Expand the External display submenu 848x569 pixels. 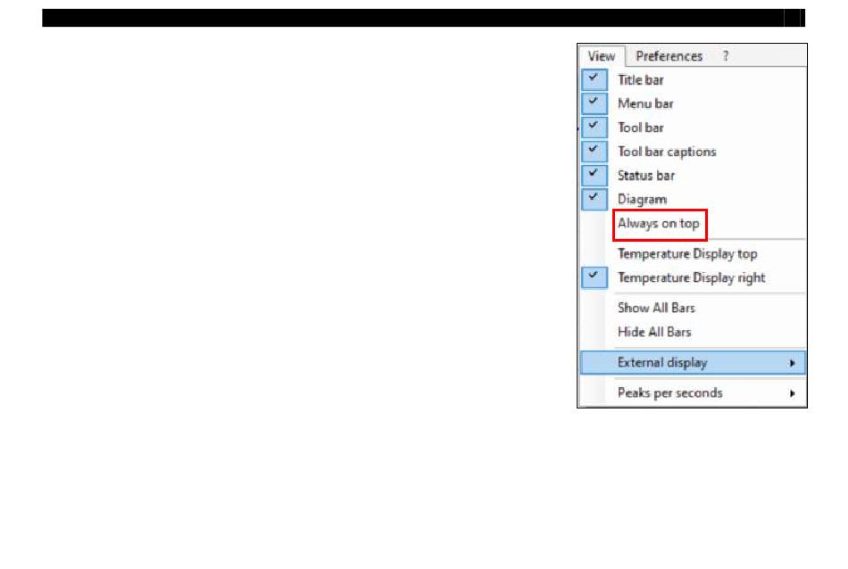693,363
